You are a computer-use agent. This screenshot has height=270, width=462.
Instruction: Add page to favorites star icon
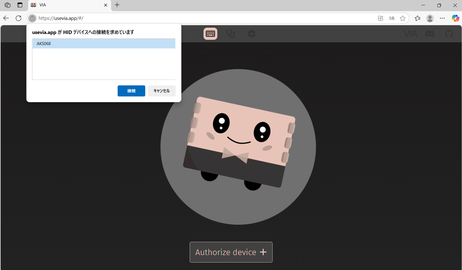403,18
